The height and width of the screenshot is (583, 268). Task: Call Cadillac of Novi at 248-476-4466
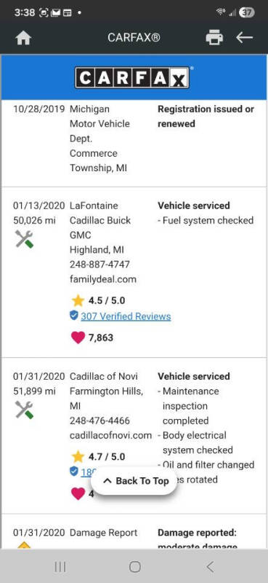[x=100, y=420]
